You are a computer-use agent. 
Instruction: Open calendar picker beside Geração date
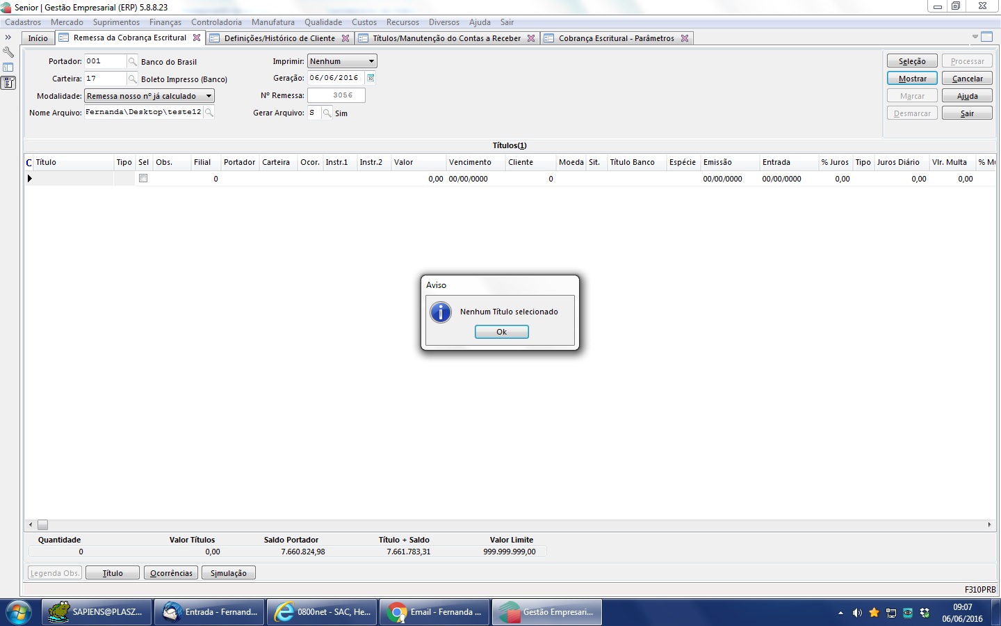point(371,78)
